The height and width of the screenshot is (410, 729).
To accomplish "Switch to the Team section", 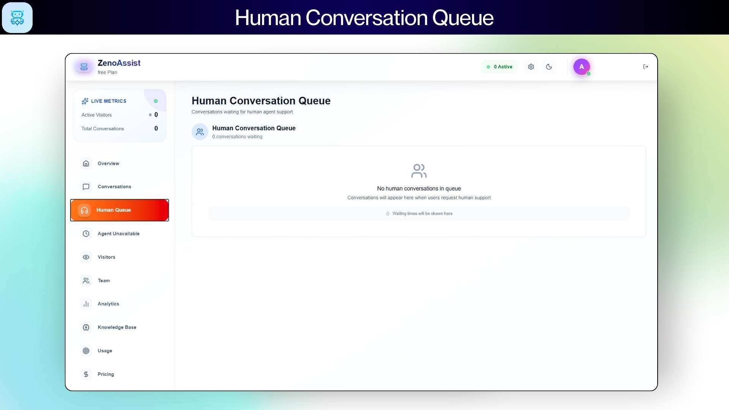I will pos(86,281).
